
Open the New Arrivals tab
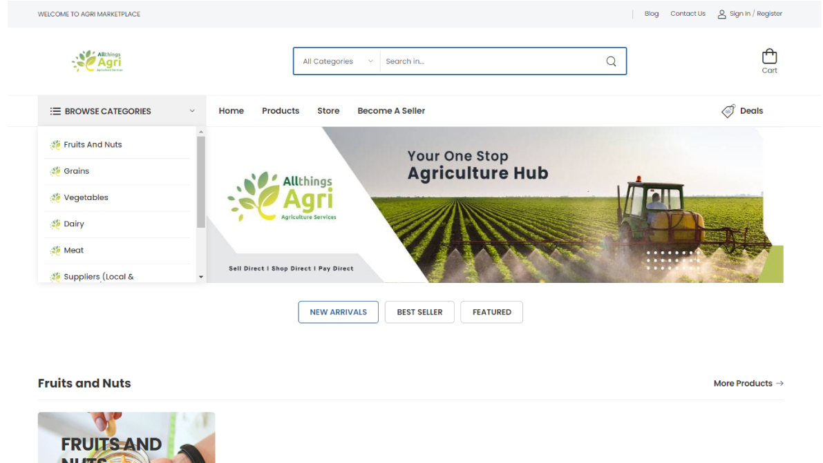pos(338,312)
